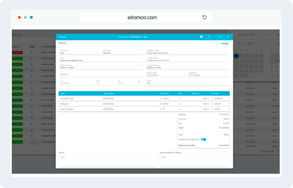Add a flag for Ethan Caldwell row
The image size is (293, 188).
[x=32, y=52]
